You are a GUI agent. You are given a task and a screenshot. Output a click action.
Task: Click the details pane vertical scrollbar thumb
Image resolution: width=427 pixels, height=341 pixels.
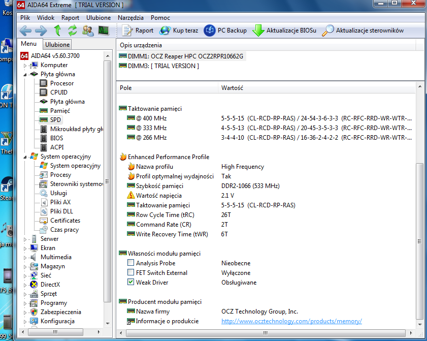pos(419,241)
